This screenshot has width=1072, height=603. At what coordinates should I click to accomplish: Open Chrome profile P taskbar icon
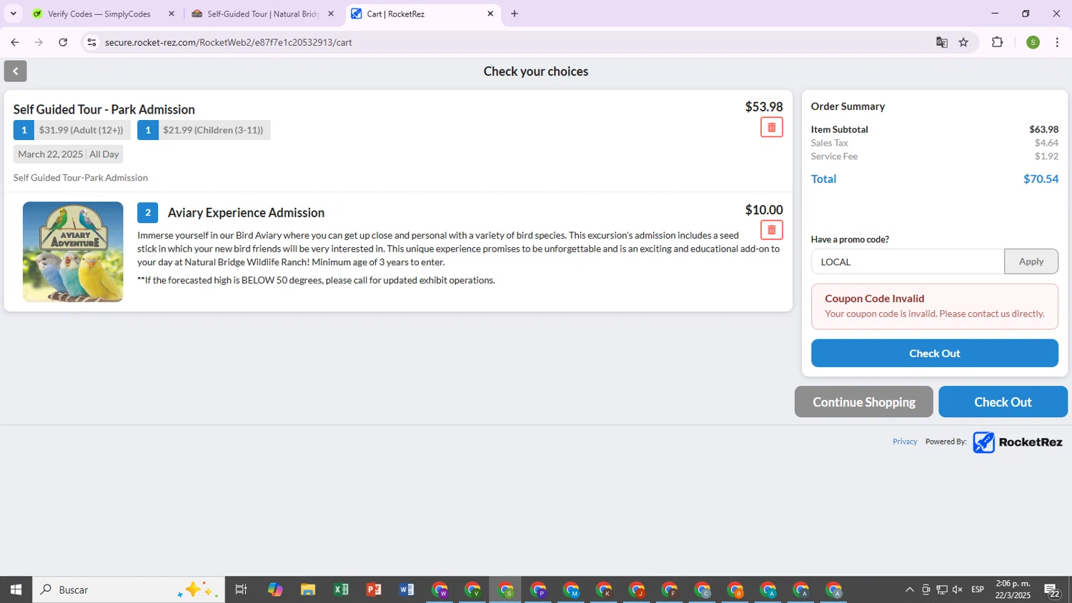pos(538,590)
